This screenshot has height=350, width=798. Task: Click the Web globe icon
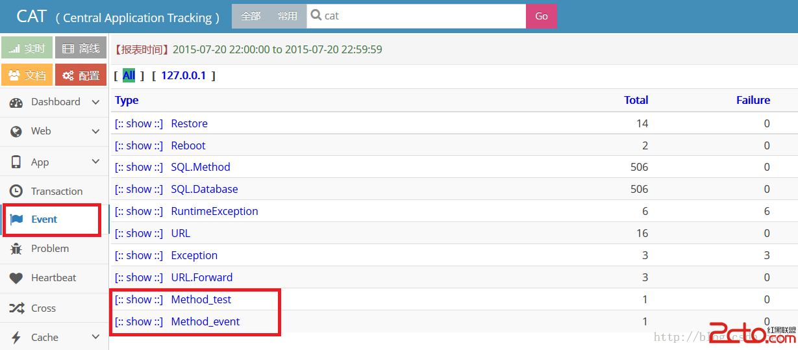16,131
